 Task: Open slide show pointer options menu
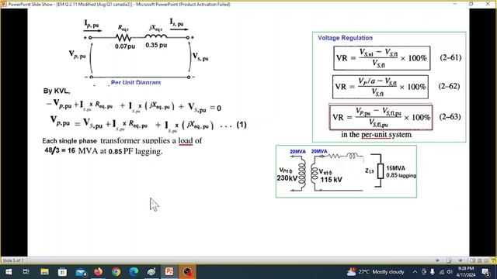point(449,260)
